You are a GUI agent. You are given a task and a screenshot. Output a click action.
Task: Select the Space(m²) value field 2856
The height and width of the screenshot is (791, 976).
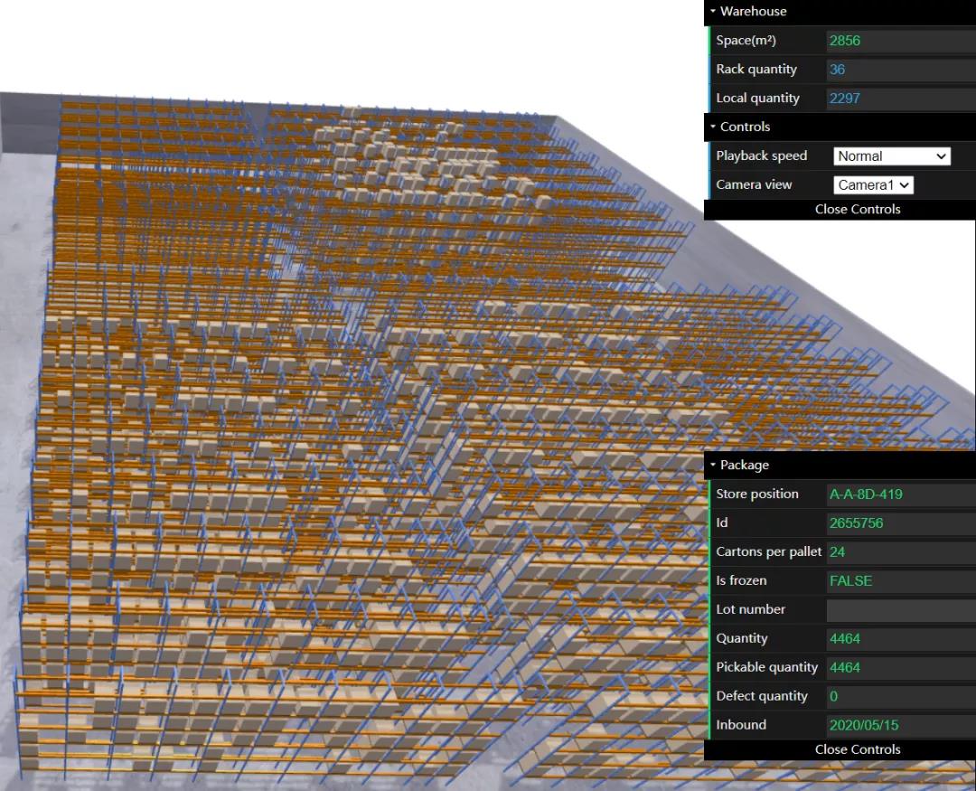[901, 41]
